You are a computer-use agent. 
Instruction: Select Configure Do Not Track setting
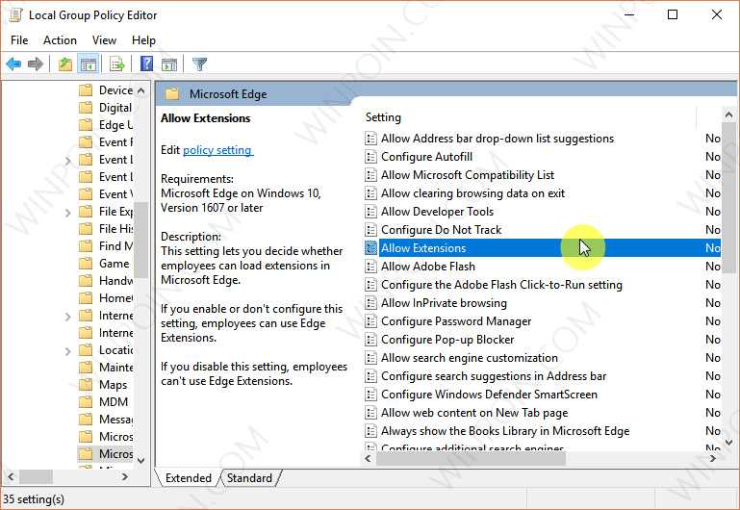(x=543, y=230)
